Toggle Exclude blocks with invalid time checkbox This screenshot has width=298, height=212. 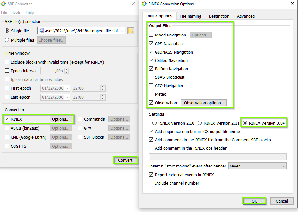pos(7,62)
